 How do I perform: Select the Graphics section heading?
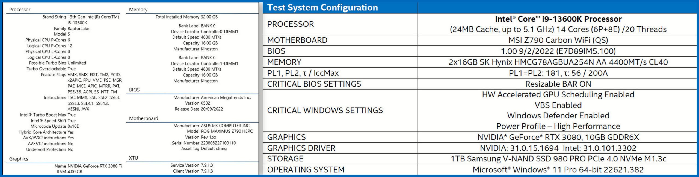click(x=19, y=159)
